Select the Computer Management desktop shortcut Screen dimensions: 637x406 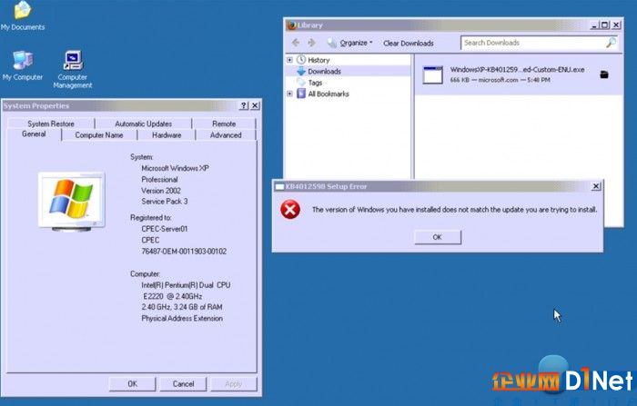pos(73,69)
